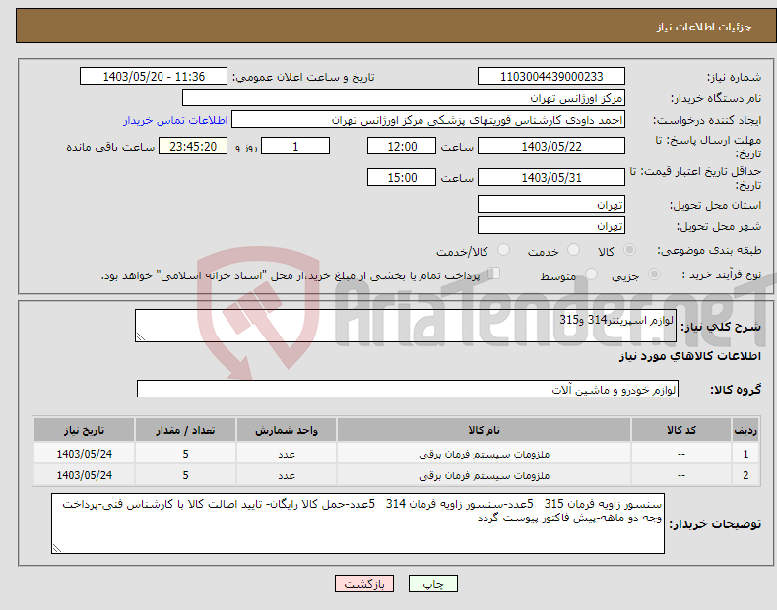Click the شرح کلی نیاز text area

pos(406,326)
